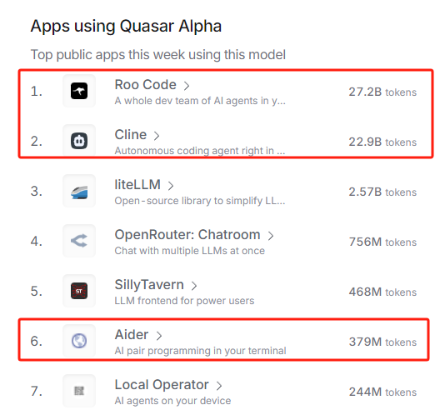This screenshot has width=445, height=415.
Task: Open chevron next to Local Operator
Action: tap(219, 386)
